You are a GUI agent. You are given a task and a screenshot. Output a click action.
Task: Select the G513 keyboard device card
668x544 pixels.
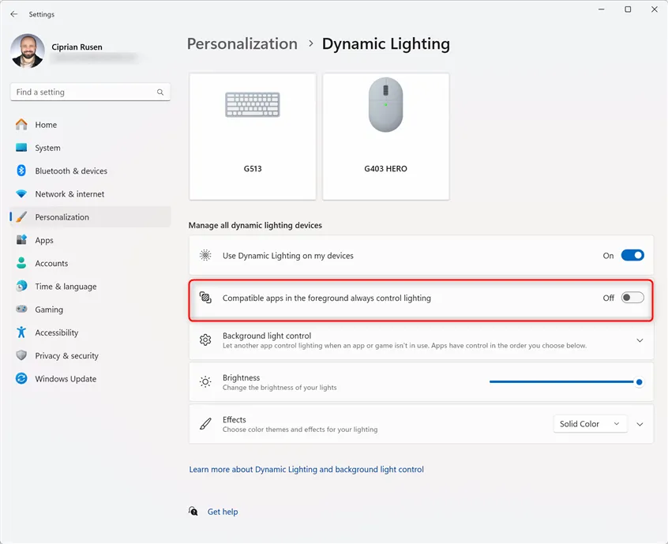[253, 137]
